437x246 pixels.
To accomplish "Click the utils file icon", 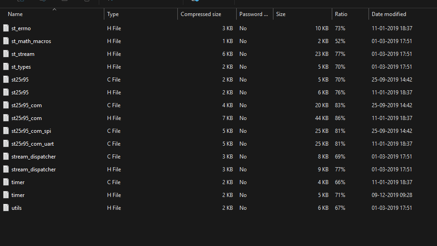I will [6, 208].
